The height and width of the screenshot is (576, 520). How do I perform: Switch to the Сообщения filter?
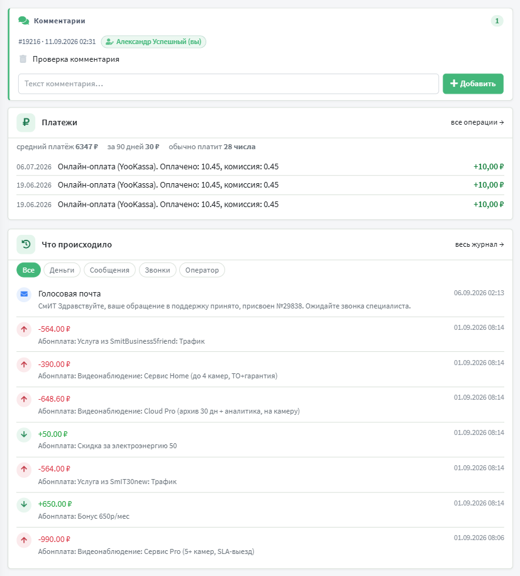click(110, 270)
